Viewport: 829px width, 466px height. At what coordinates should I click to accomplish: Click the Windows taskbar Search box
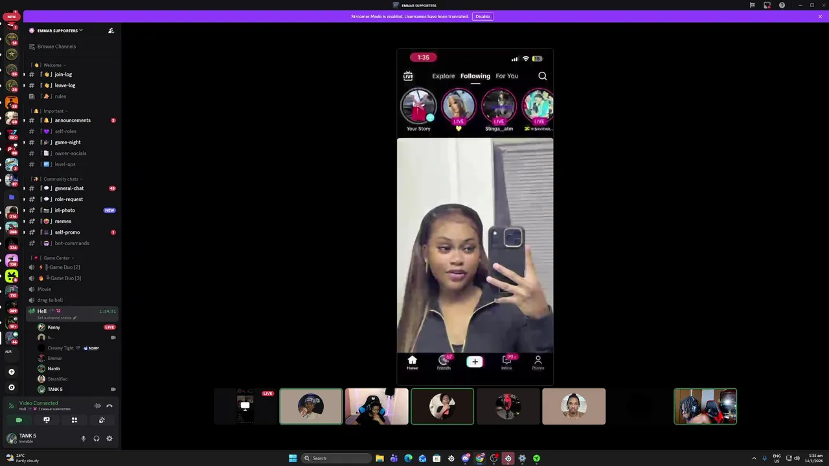(x=337, y=458)
